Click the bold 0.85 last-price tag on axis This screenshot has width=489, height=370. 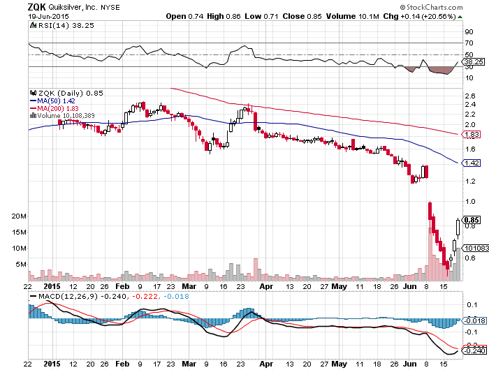[x=472, y=220]
